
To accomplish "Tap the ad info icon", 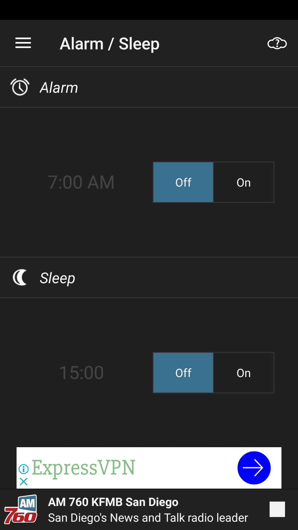I will coord(24,469).
